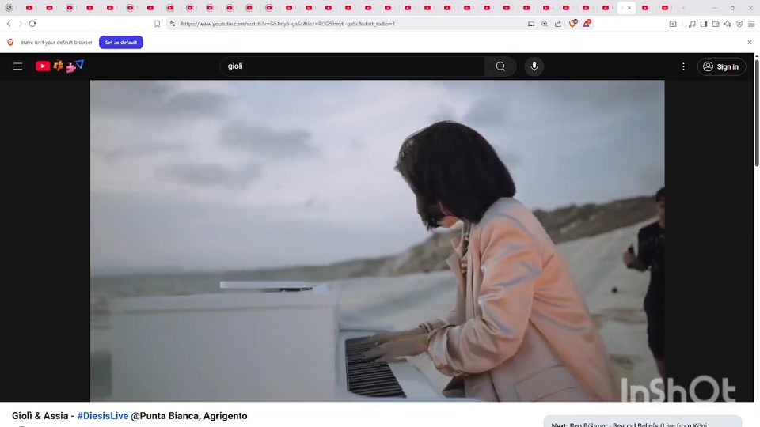Screen dimensions: 760x427
Task: Bookmark this page with bookmark icon
Action: tap(157, 24)
